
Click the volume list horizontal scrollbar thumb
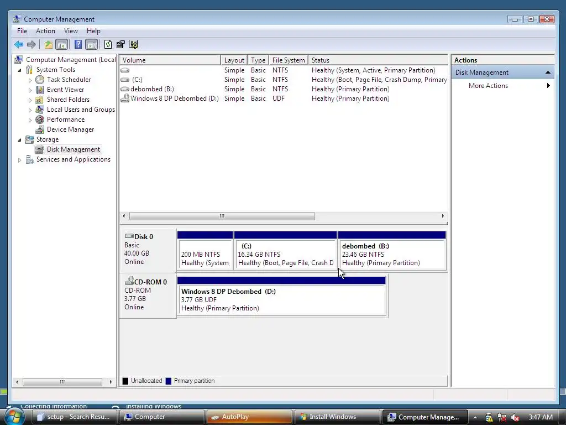222,216
